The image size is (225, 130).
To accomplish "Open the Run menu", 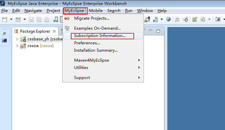I will coord(129,11).
